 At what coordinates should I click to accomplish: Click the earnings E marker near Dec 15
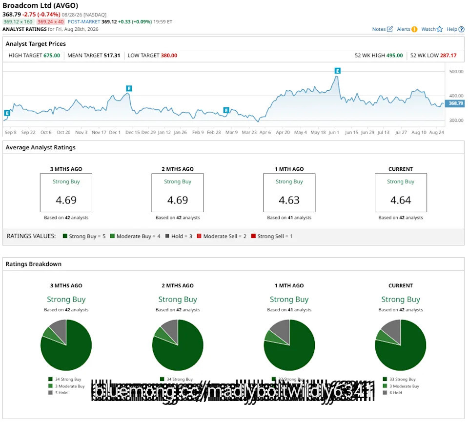point(129,88)
